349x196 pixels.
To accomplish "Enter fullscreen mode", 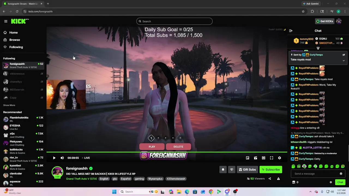I will coord(272,158).
